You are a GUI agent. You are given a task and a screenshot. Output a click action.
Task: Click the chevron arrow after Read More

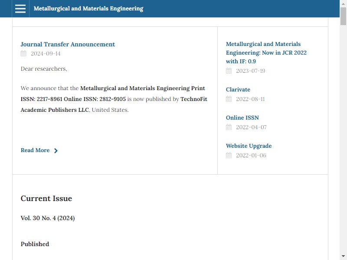tap(56, 150)
